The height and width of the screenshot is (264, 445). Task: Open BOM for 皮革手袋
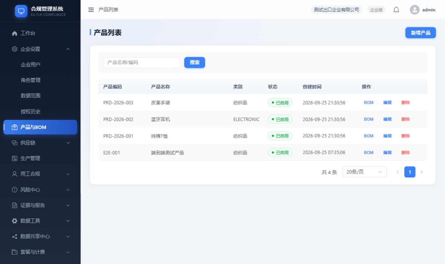pos(369,102)
